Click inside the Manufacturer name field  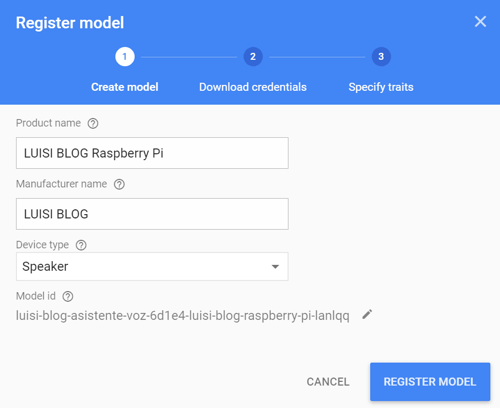tap(152, 214)
